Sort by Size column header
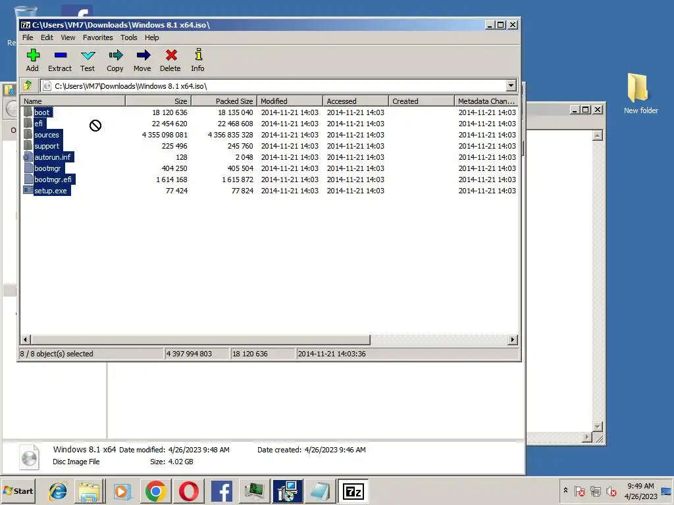 tap(158, 101)
